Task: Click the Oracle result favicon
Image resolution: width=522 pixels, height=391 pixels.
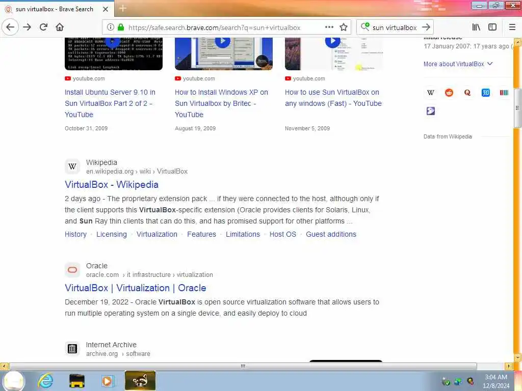Action: coord(72,270)
